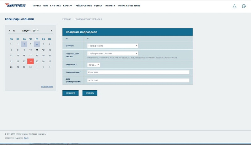The image size is (251, 145).
Task: Open the Карьера menu item
Action: (x=67, y=6)
